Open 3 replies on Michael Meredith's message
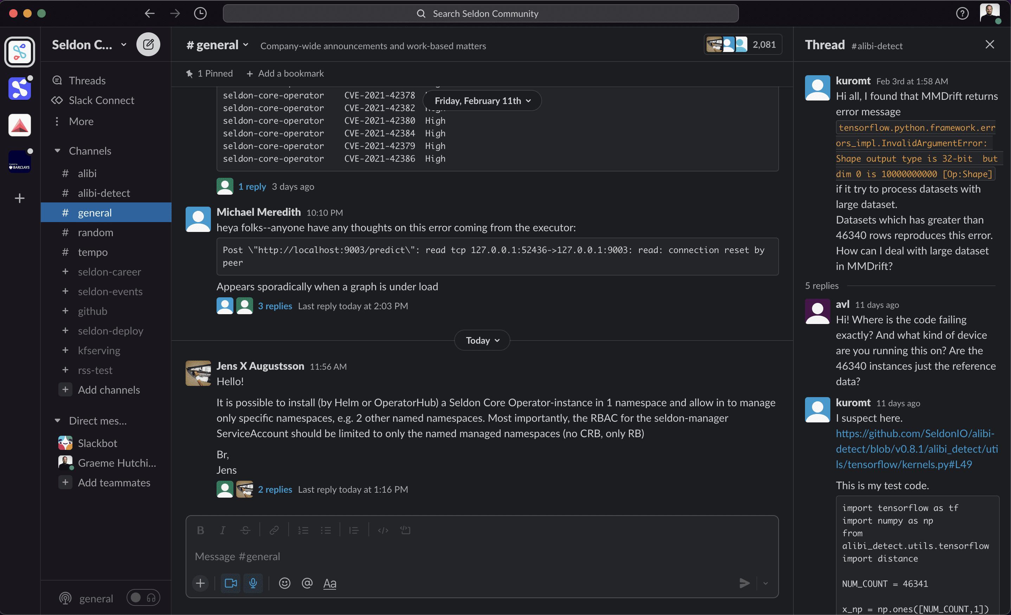Screen dimensions: 1011x615 275,306
